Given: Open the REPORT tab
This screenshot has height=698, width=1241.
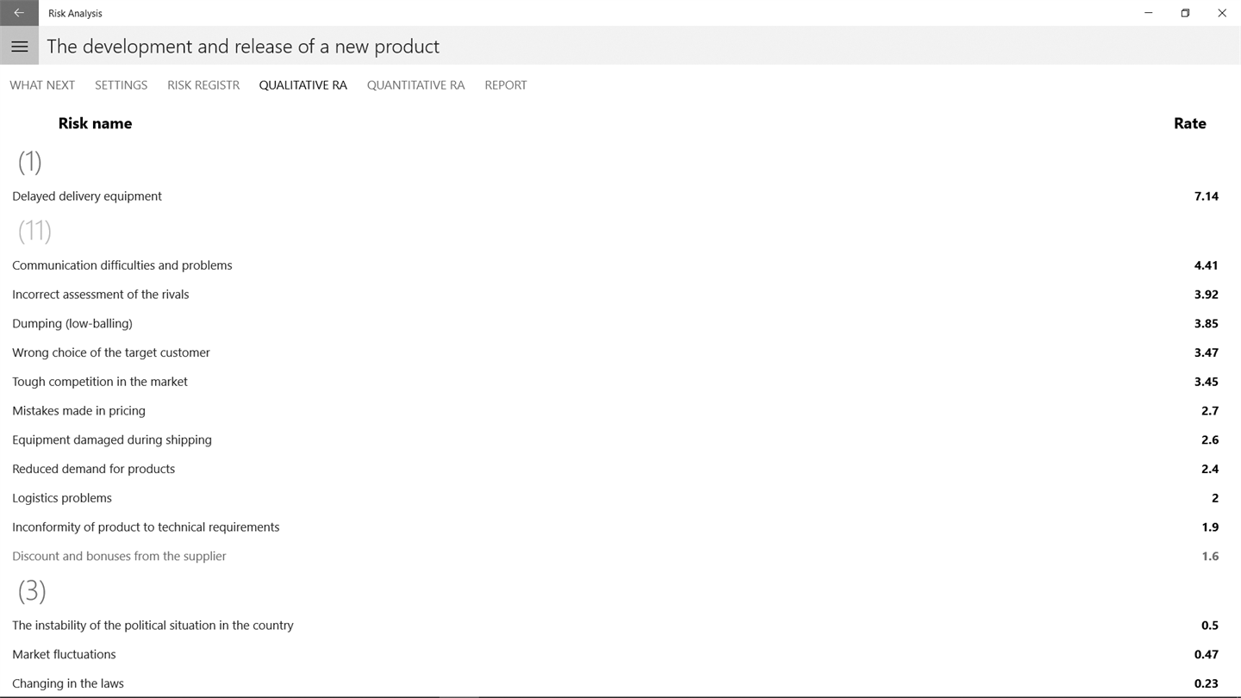Looking at the screenshot, I should tap(506, 85).
